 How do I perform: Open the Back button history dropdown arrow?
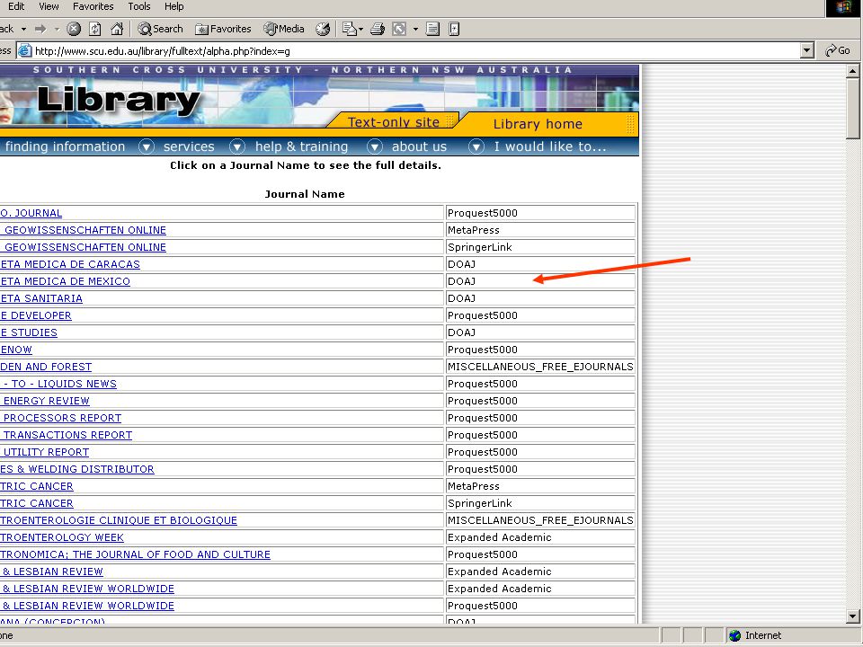(23, 29)
